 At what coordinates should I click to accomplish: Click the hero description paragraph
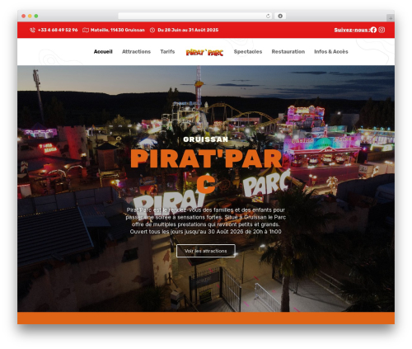pos(206,221)
